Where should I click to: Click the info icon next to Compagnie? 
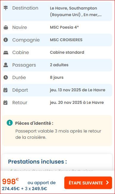click(x=6, y=40)
